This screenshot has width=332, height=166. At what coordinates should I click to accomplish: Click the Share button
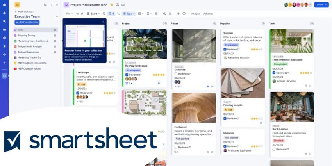(x=321, y=5)
